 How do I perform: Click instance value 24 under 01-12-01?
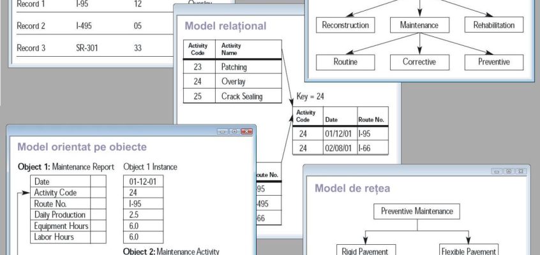(x=143, y=193)
